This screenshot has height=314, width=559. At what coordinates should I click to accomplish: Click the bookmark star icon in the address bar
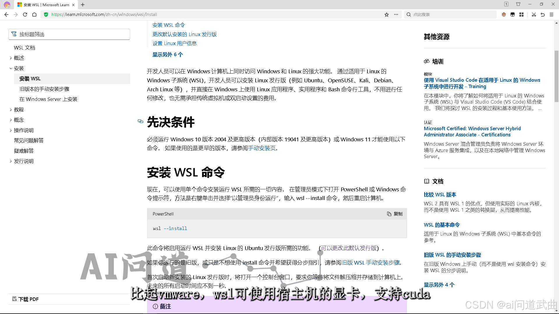pos(386,15)
